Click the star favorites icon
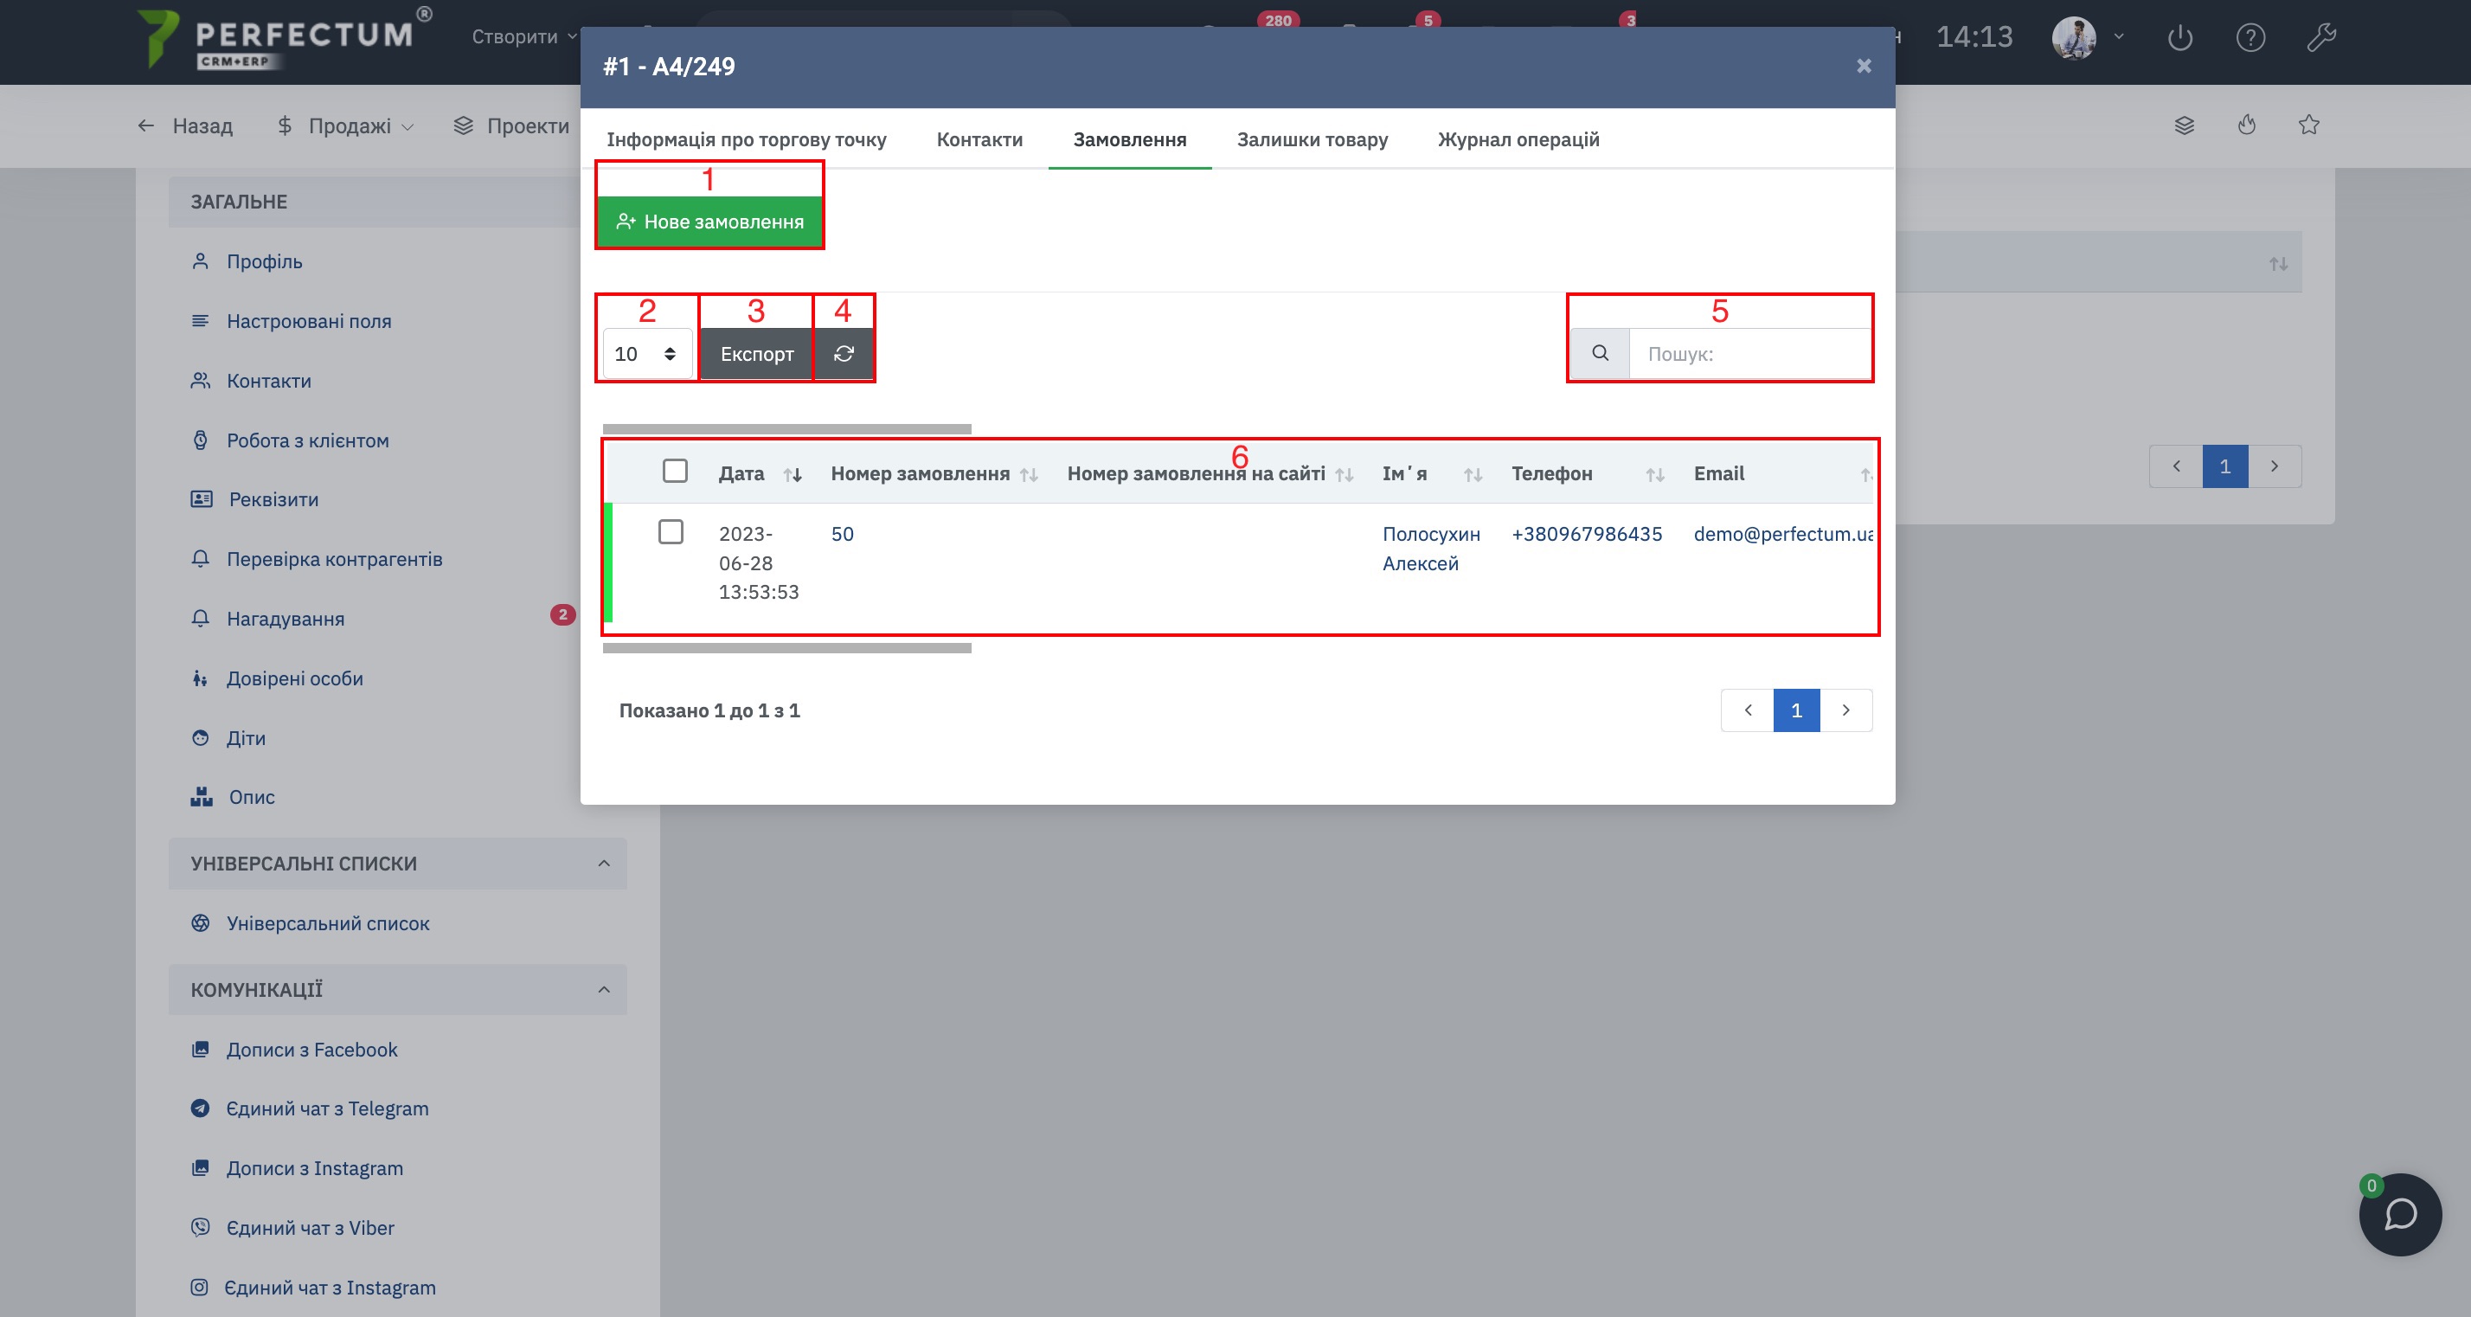2471x1317 pixels. pos(2309,125)
